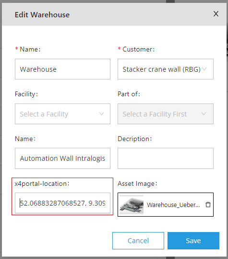This screenshot has width=228, height=259.
Task: Close the Edit Warehouse dialog with X
Action: click(216, 13)
